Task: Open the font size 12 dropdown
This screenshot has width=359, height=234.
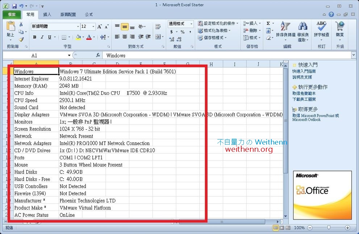Action: [x=93, y=26]
